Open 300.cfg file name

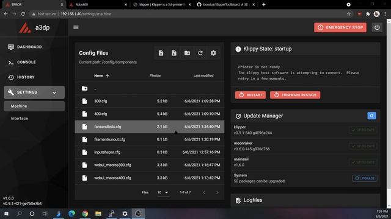(100, 101)
